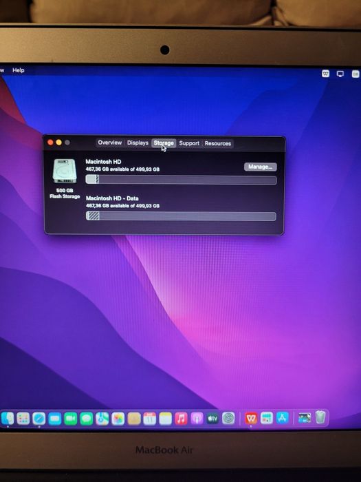The image size is (361, 482).
Task: Switch to the Displays tab
Action: (138, 143)
